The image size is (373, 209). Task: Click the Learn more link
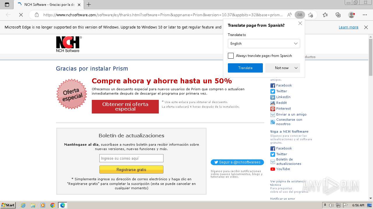tap(349, 27)
